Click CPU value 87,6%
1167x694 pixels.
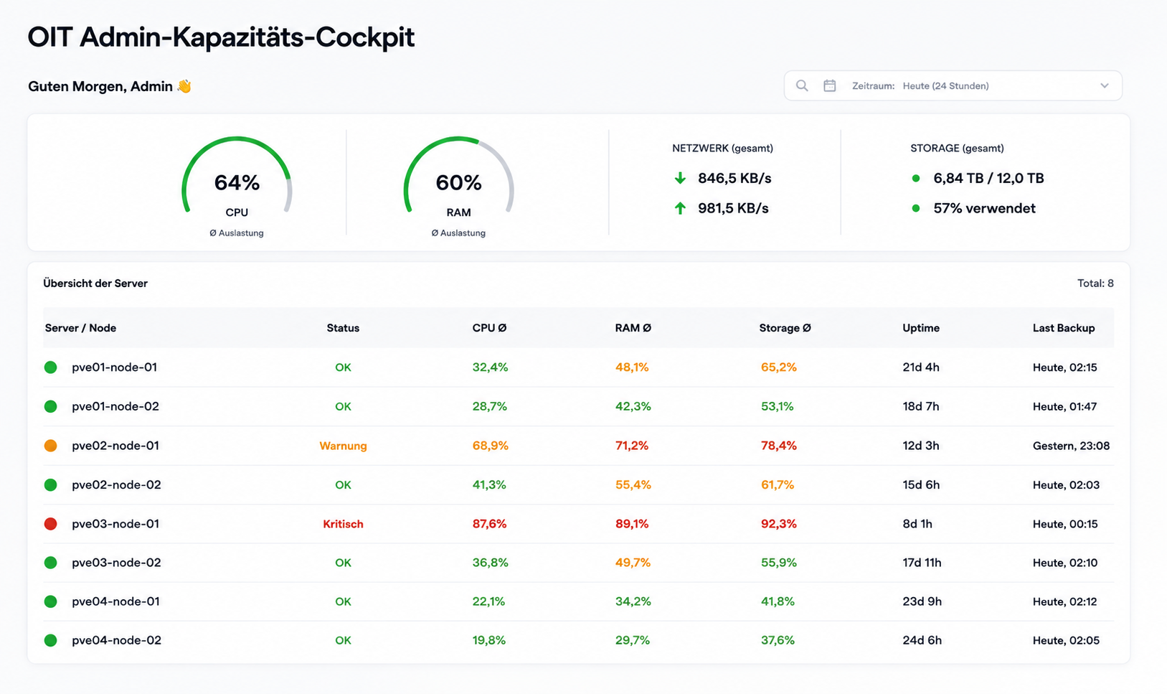(x=489, y=524)
